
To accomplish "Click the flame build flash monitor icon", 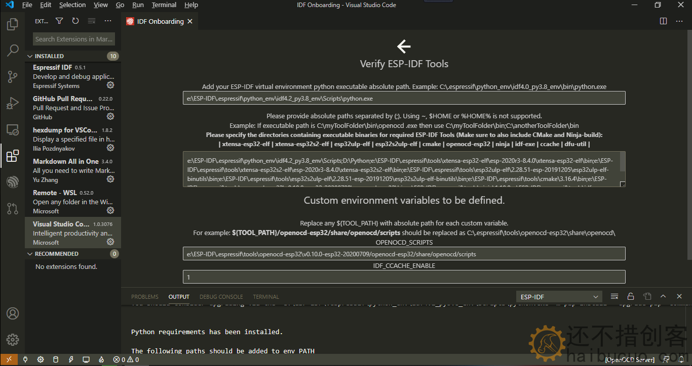I will [x=101, y=360].
